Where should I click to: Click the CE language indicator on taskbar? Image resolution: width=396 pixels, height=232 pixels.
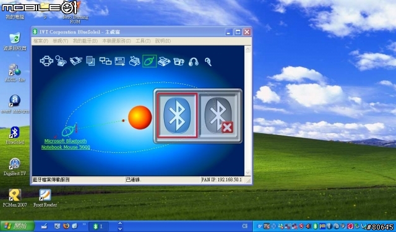(245, 226)
